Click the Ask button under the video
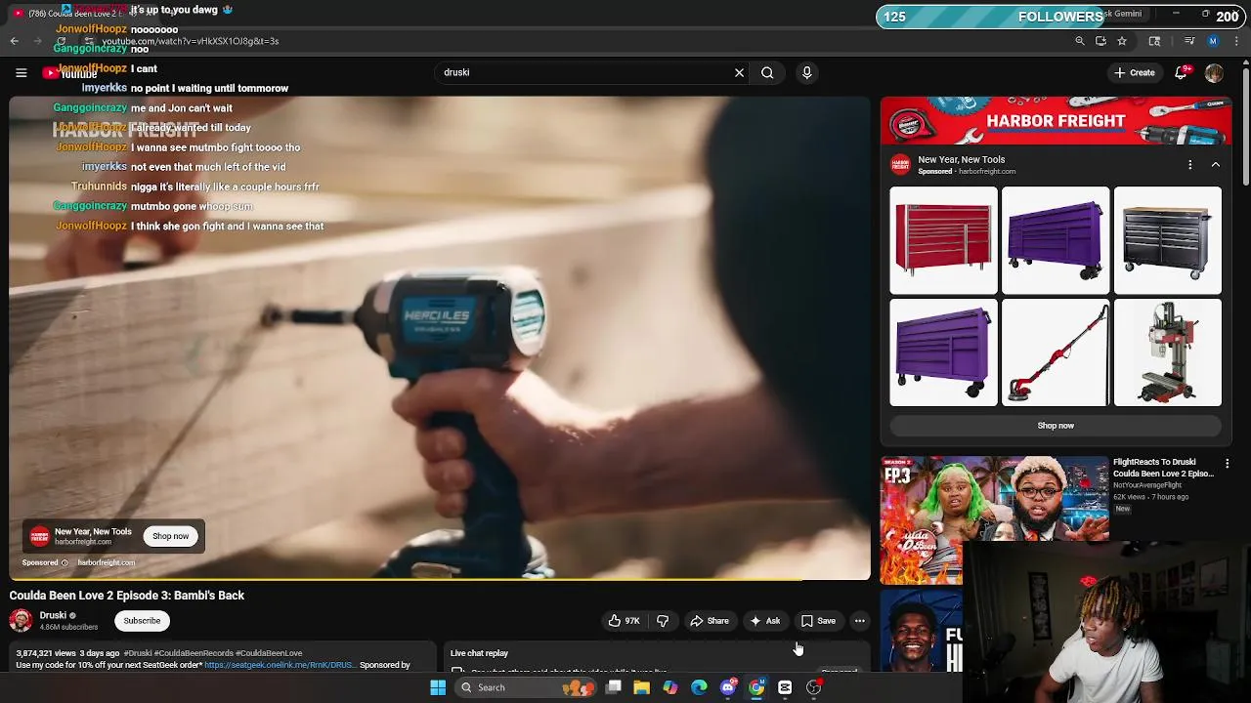The height and width of the screenshot is (703, 1251). pos(764,621)
